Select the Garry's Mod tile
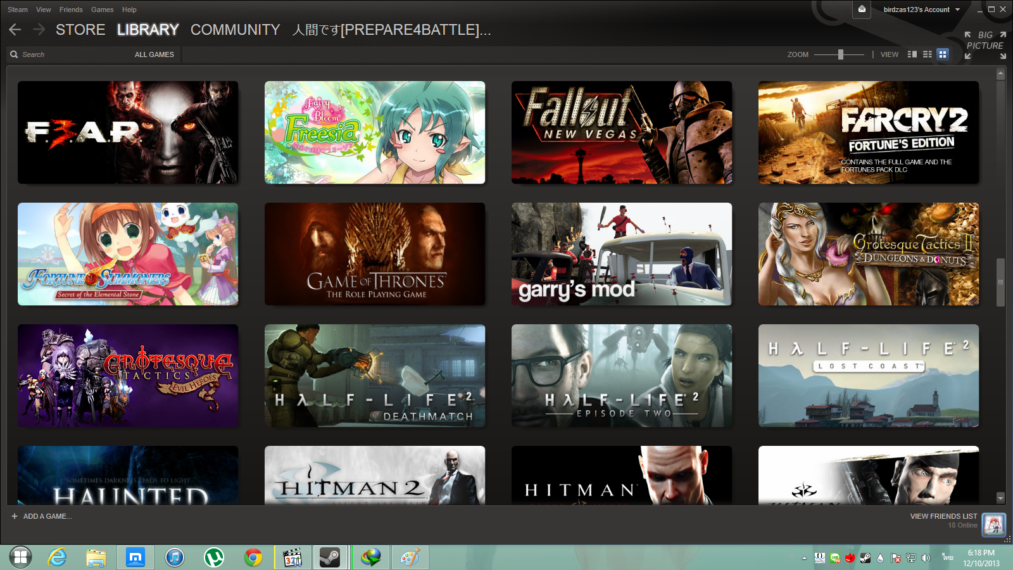Screen dimensions: 1013x570 tap(622, 254)
